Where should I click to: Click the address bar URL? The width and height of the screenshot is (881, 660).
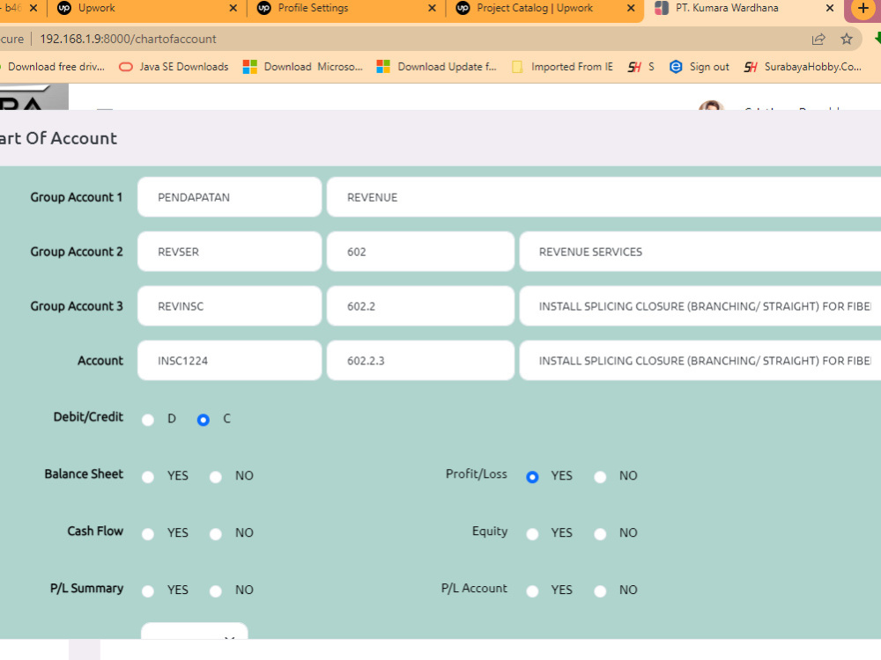point(128,39)
